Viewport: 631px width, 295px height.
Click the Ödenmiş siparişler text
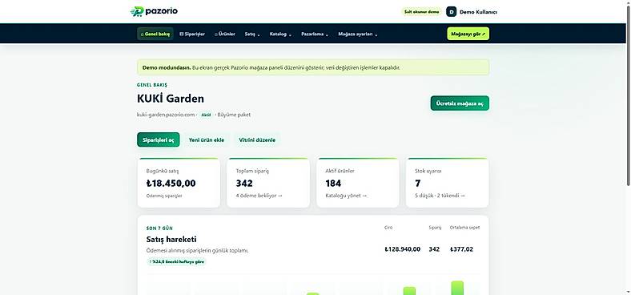[164, 196]
